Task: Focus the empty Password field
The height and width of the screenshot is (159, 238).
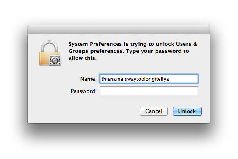Action: [149, 91]
